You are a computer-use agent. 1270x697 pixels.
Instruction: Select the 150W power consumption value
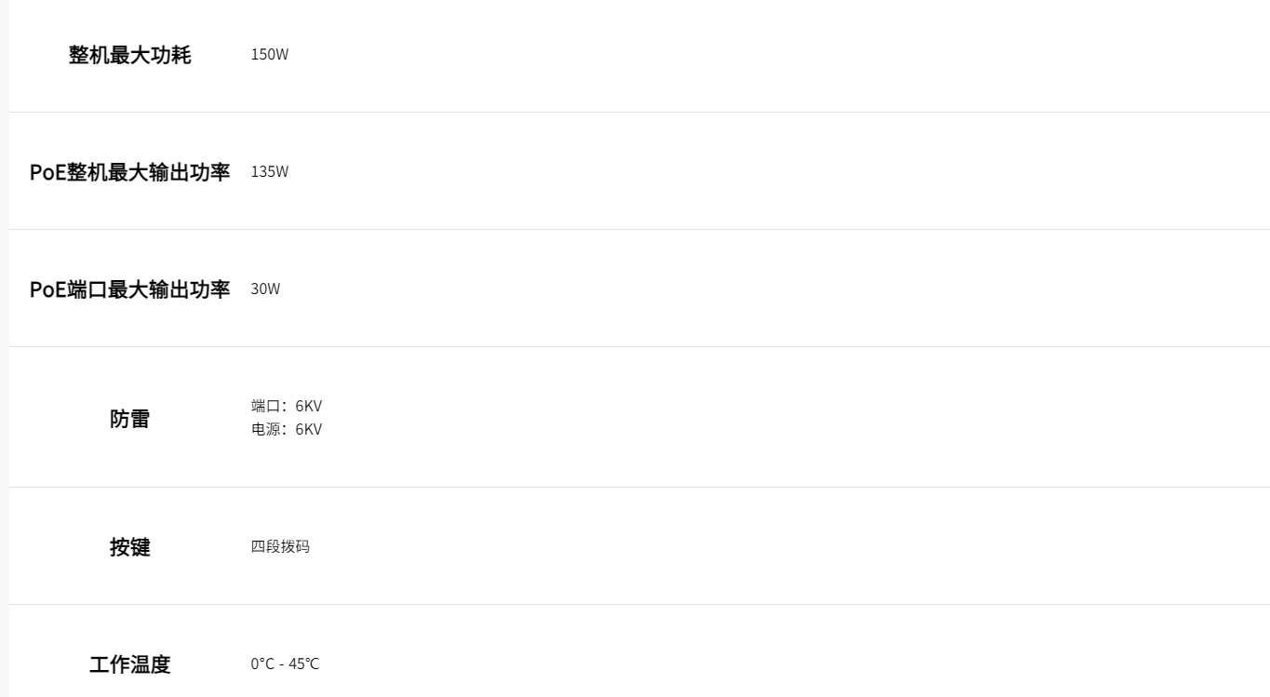270,54
